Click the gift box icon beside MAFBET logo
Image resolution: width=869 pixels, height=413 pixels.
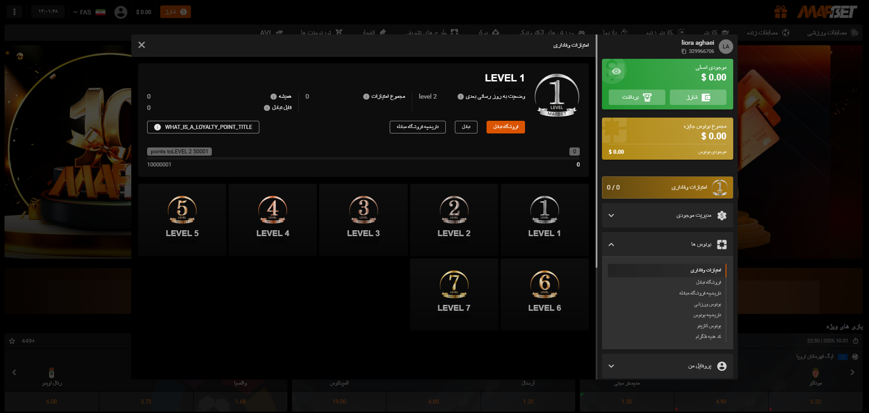tap(781, 12)
